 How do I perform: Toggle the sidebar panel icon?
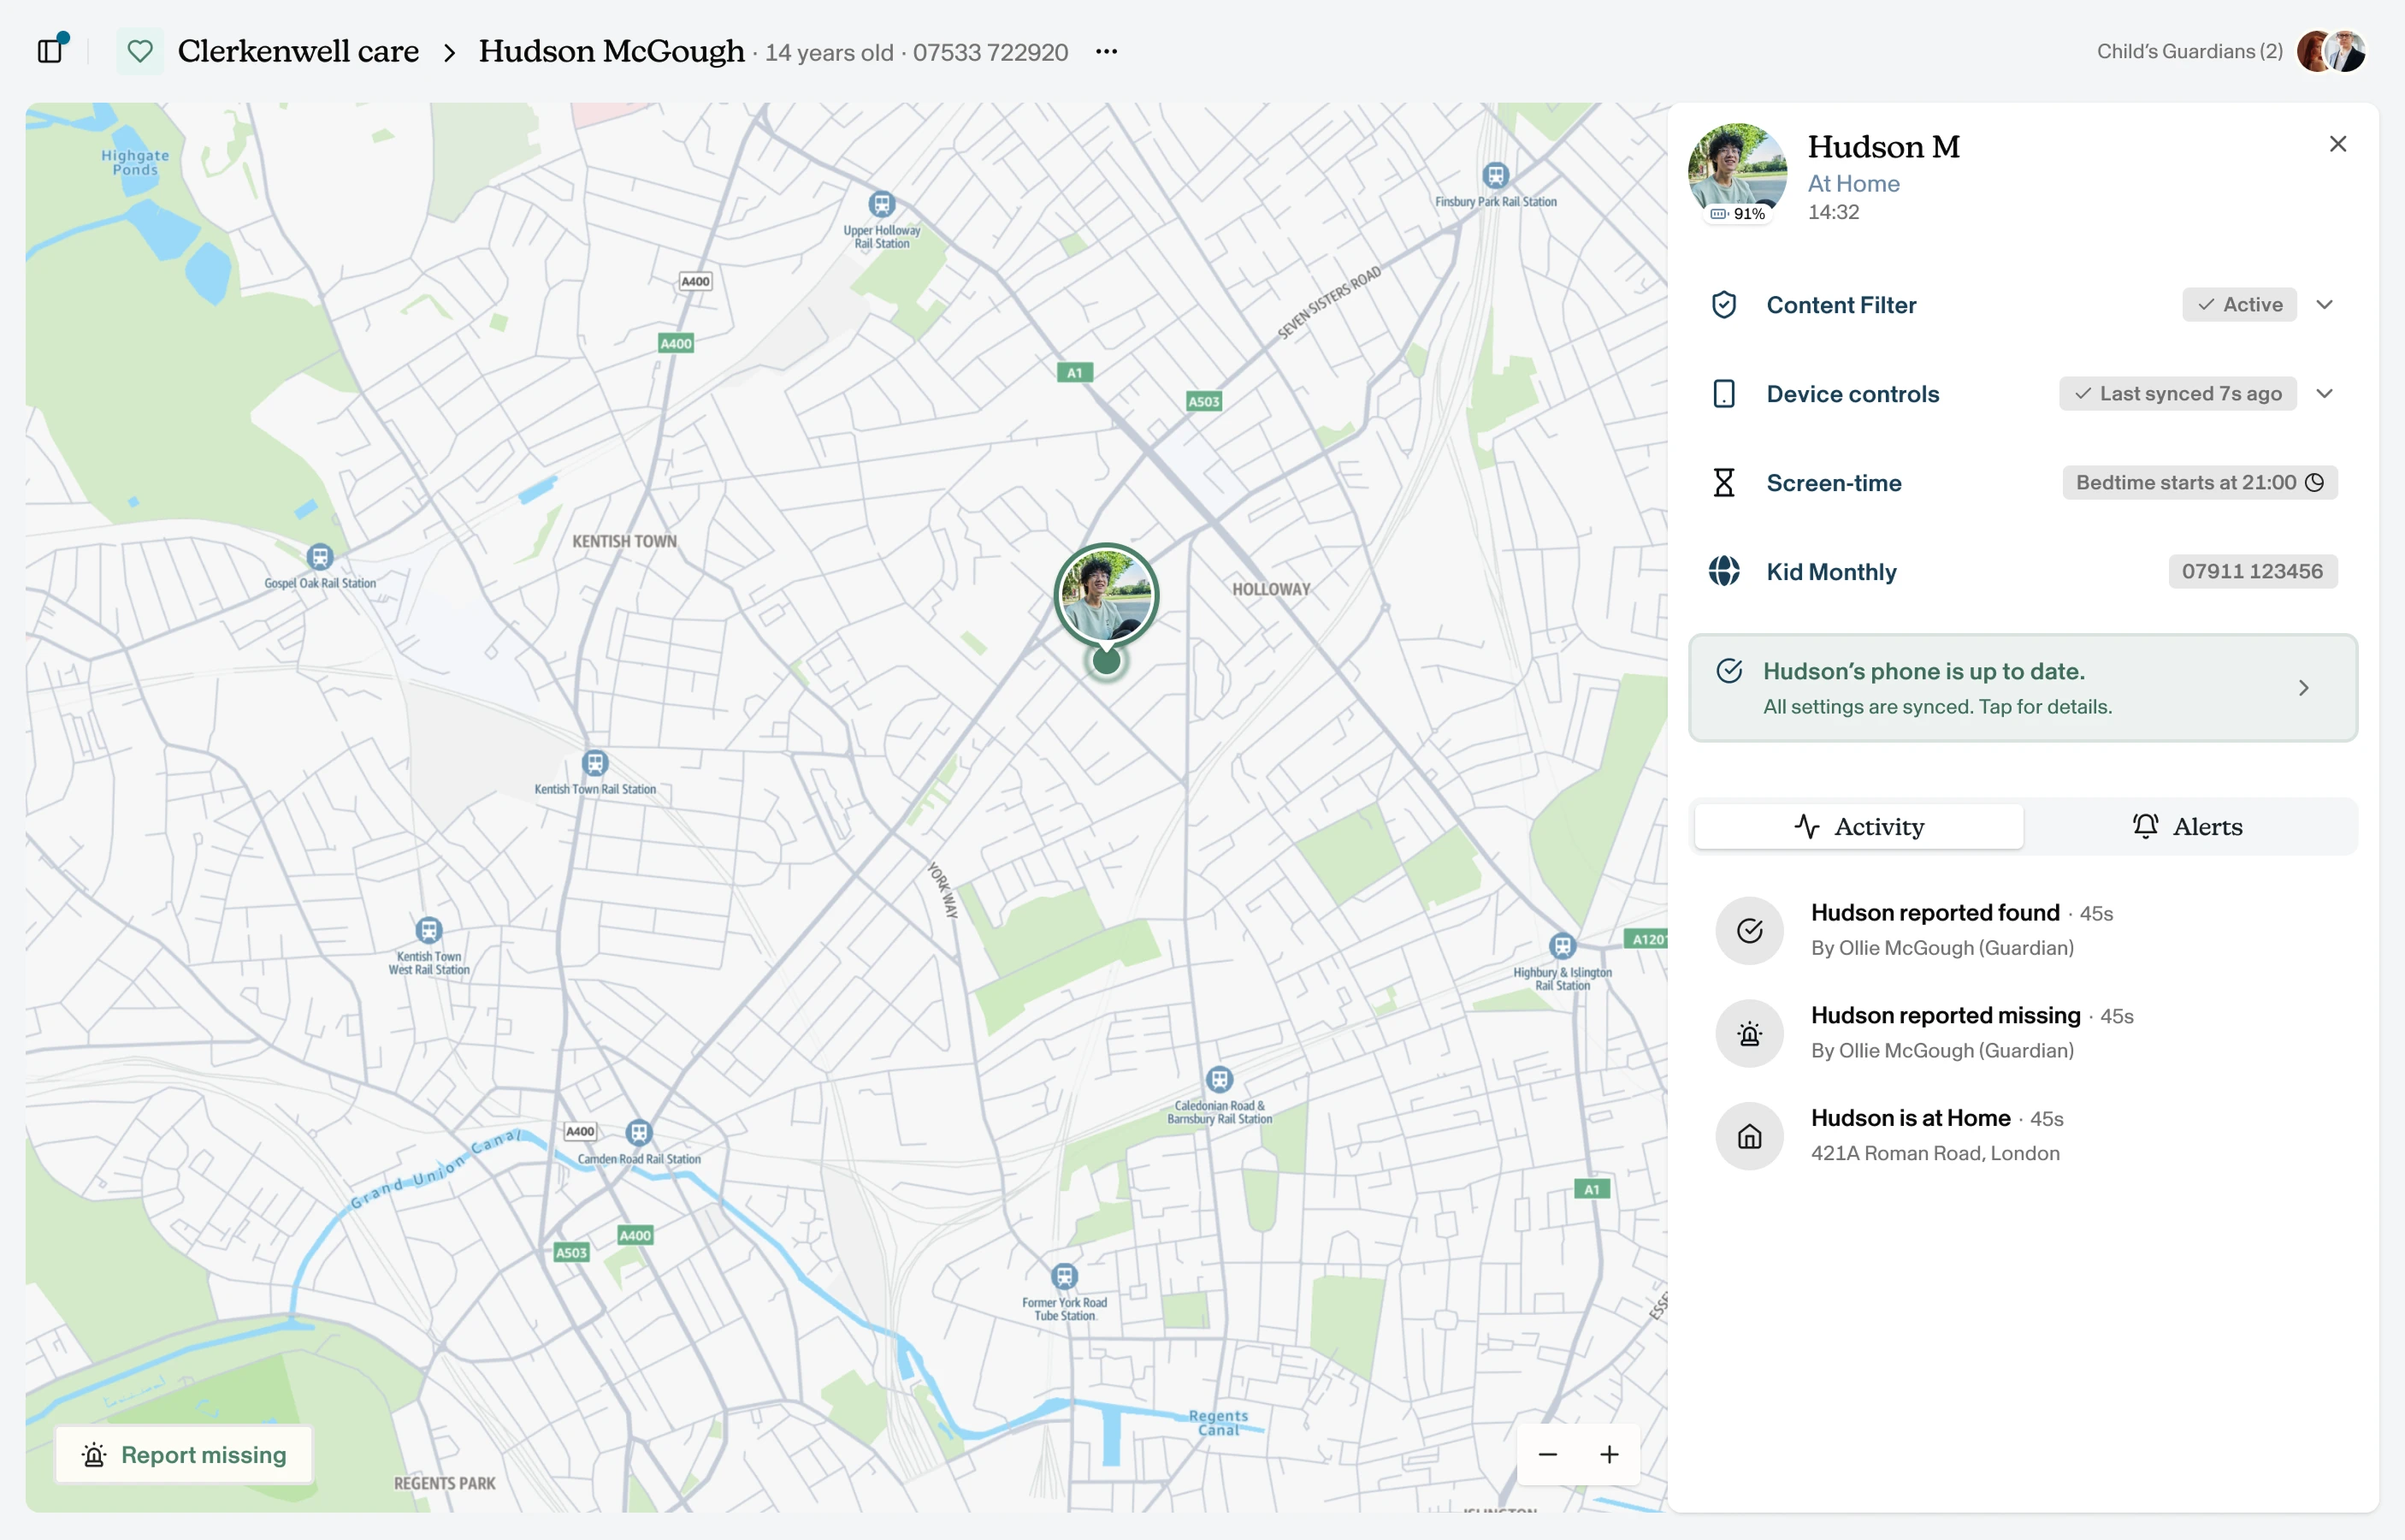pyautogui.click(x=51, y=50)
